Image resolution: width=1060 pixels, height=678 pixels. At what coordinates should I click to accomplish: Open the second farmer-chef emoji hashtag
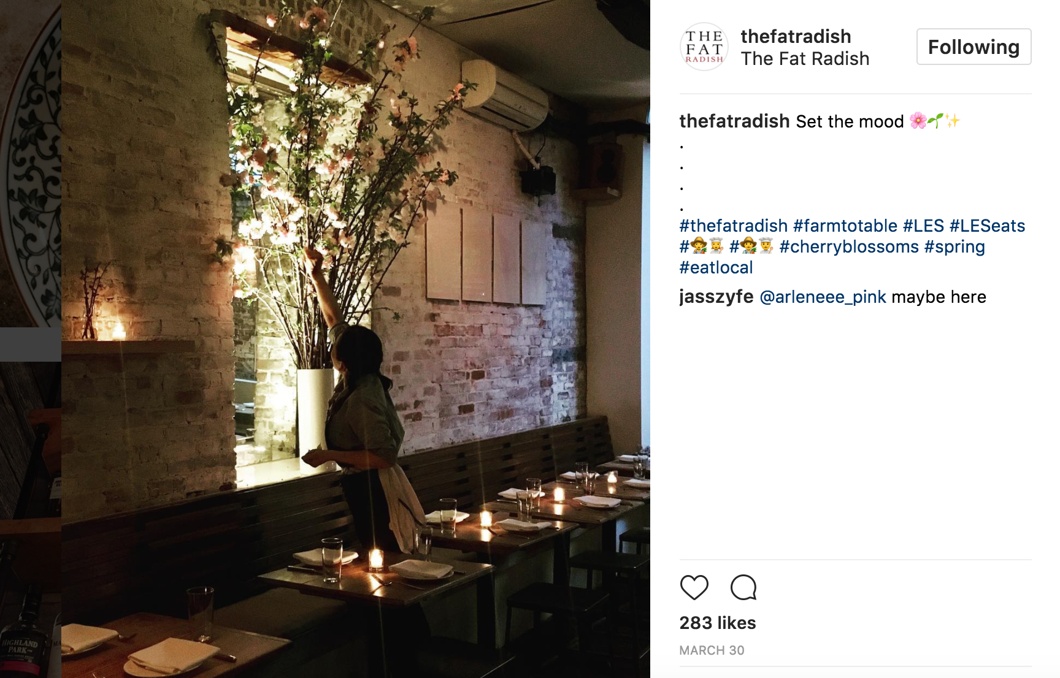click(x=751, y=247)
